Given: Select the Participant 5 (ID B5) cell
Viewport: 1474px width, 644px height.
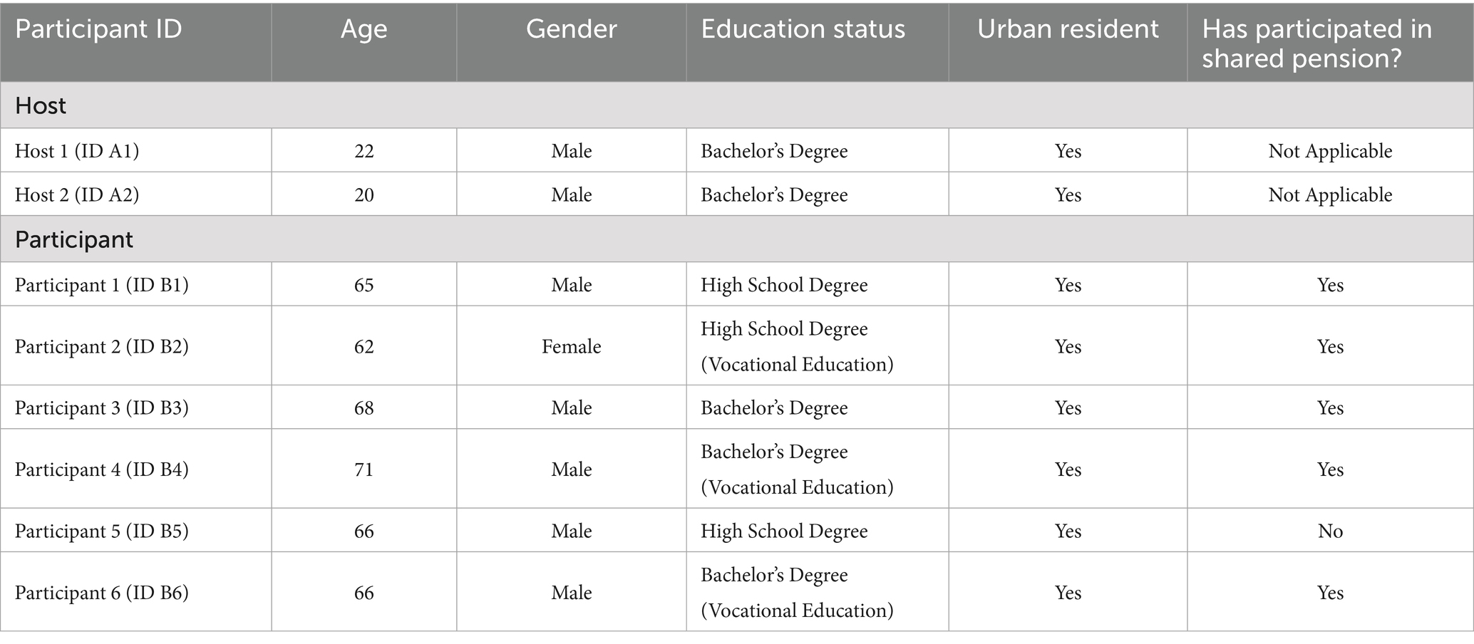Looking at the screenshot, I should click(101, 531).
